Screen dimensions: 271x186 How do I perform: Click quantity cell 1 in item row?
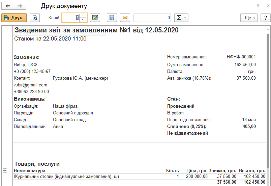(178, 177)
